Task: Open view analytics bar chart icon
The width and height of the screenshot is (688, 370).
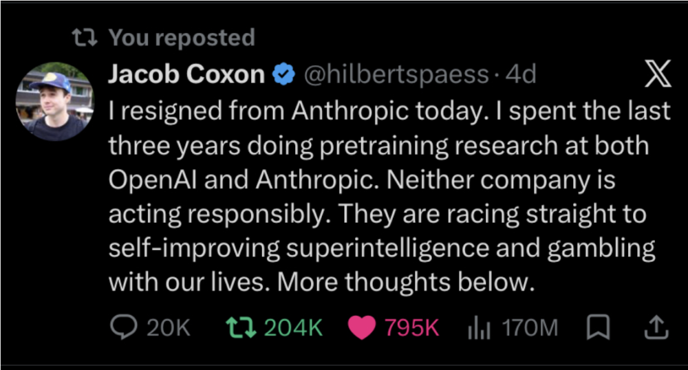Action: click(479, 327)
